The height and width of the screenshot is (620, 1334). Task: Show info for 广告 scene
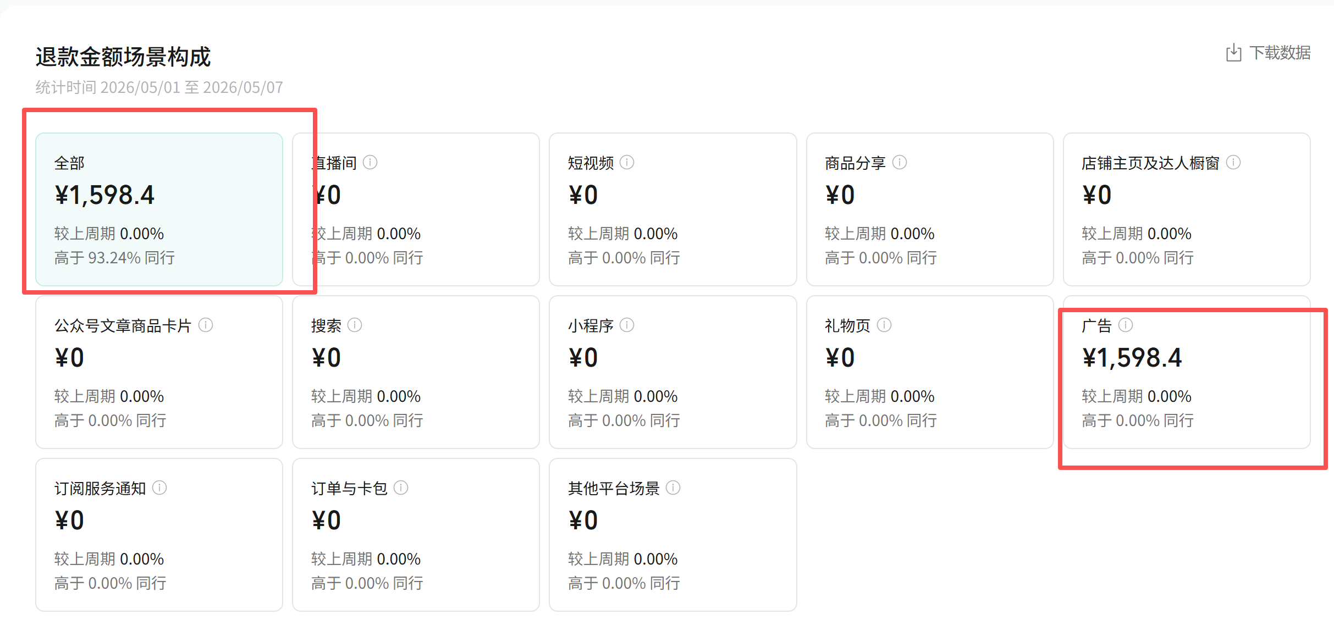(1126, 325)
